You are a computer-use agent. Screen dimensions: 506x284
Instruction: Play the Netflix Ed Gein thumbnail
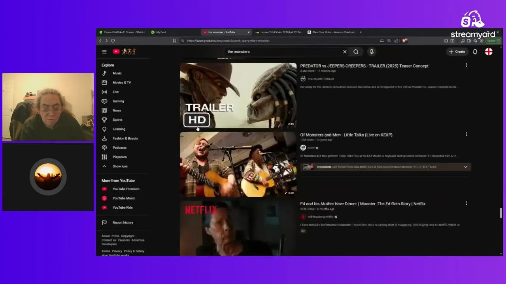click(238, 228)
